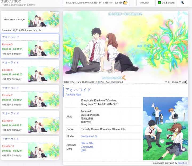The height and width of the screenshot is (166, 192).
Task: Click the 00:01:55 - 00:02:02 timestamp
Action: coord(12,75)
